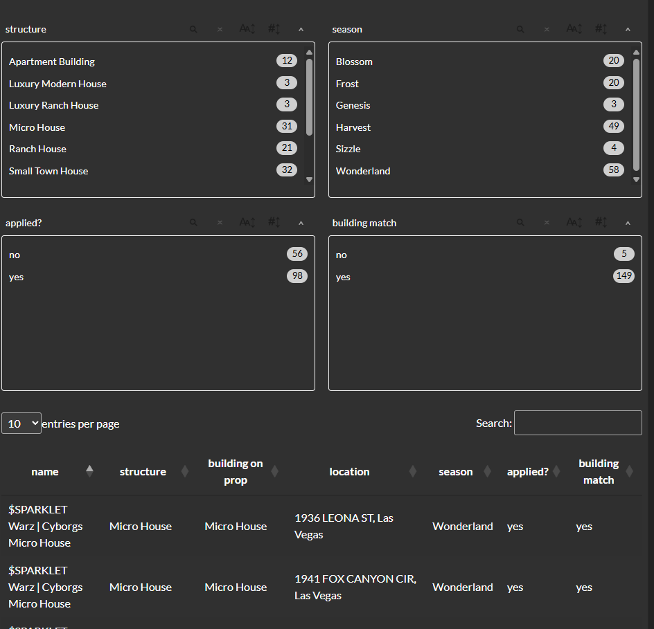This screenshot has height=629, width=654.
Task: Clear selection in the season panel
Action: pos(547,29)
